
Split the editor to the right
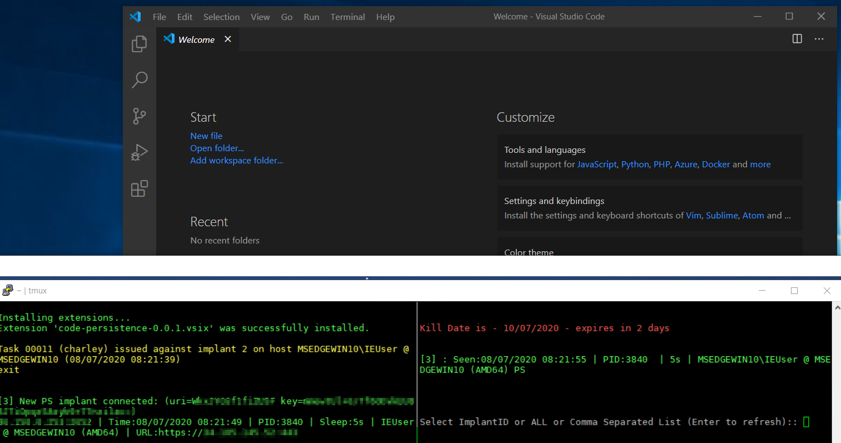tap(797, 39)
